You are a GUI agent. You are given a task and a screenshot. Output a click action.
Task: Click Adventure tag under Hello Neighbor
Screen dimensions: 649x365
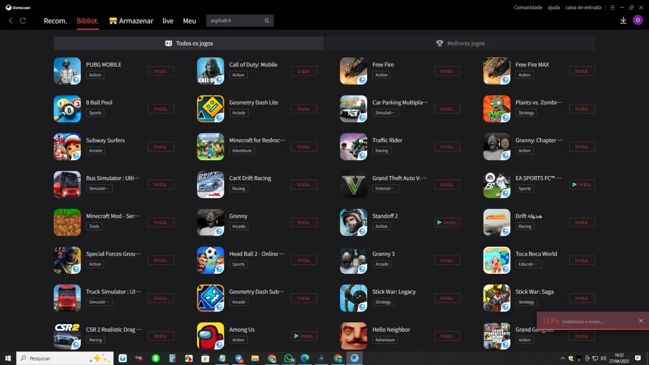[385, 340]
